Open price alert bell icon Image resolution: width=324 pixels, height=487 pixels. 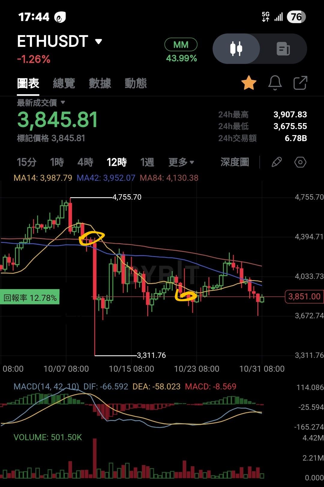click(x=275, y=83)
